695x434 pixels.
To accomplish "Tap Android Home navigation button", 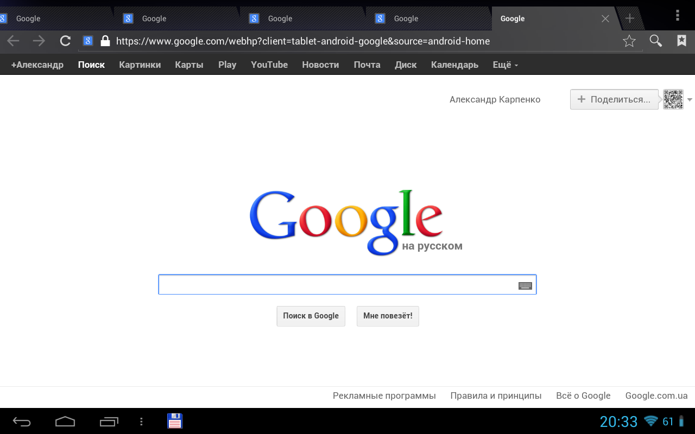I will pos(65,422).
